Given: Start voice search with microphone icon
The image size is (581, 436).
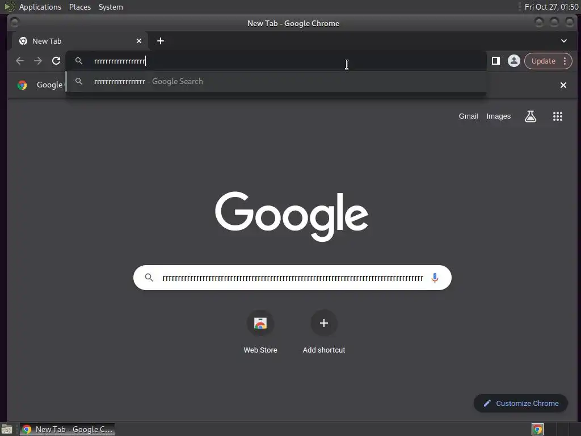Looking at the screenshot, I should tap(435, 278).
